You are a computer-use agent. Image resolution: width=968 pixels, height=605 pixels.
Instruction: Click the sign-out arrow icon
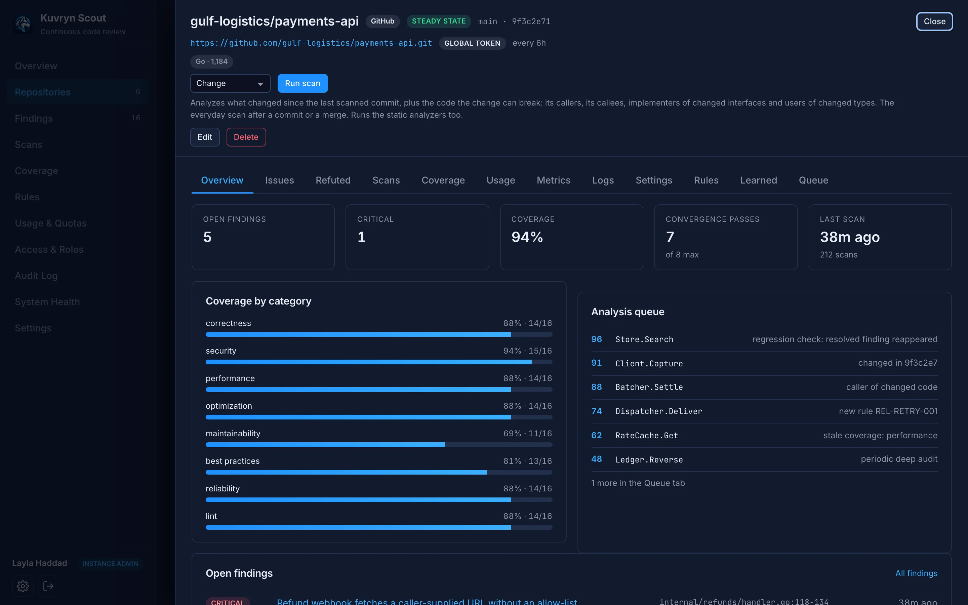pos(48,586)
